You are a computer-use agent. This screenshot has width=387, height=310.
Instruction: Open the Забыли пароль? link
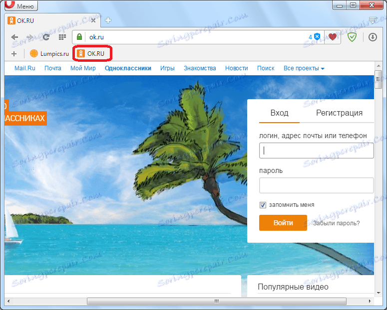click(x=337, y=223)
